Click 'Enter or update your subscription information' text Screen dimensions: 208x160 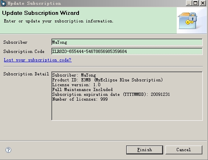[59, 21]
